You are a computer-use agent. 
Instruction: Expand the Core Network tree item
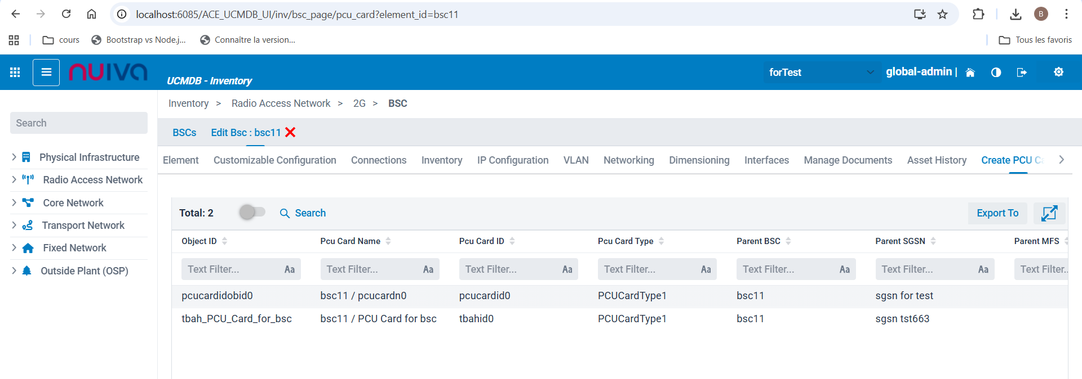(x=14, y=202)
